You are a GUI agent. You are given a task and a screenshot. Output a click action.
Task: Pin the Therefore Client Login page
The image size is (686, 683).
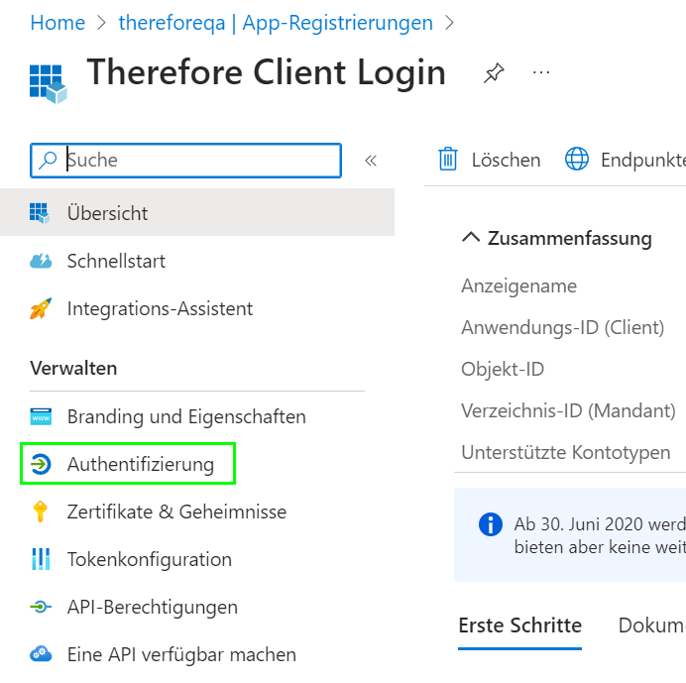494,72
